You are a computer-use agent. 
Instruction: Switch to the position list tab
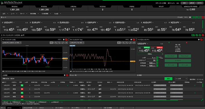[103, 75]
